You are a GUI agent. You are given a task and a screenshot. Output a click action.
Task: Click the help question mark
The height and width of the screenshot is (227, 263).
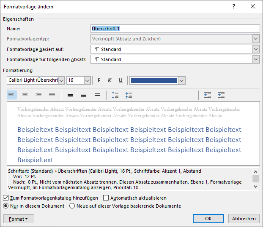click(234, 6)
